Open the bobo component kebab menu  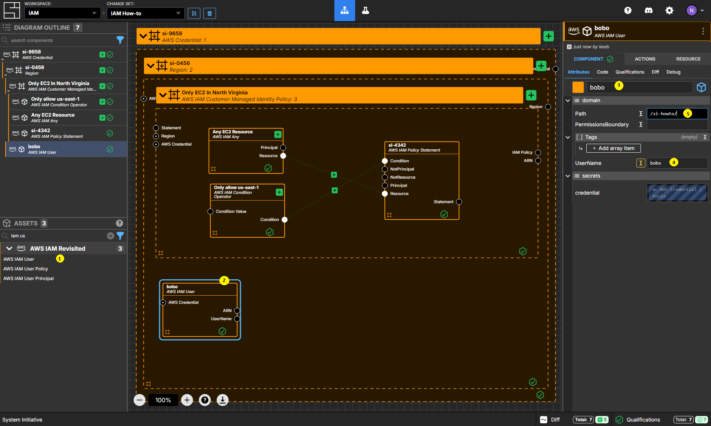tap(703, 31)
